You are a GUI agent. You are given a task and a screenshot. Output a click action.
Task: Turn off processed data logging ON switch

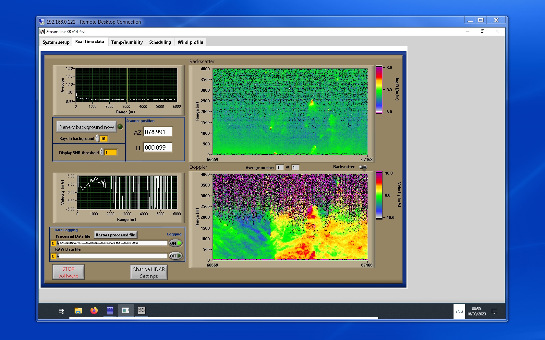click(176, 243)
